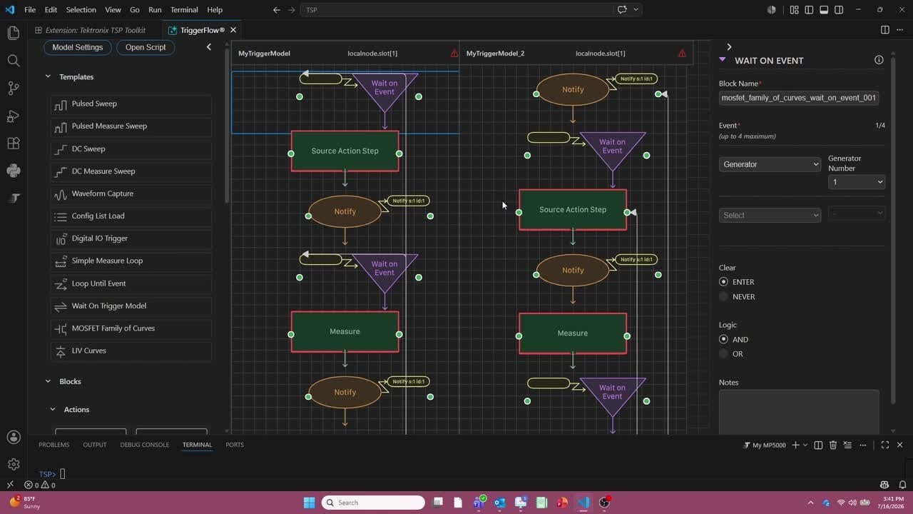Image resolution: width=913 pixels, height=514 pixels.
Task: Open the second event Select dropdown
Action: (x=770, y=215)
